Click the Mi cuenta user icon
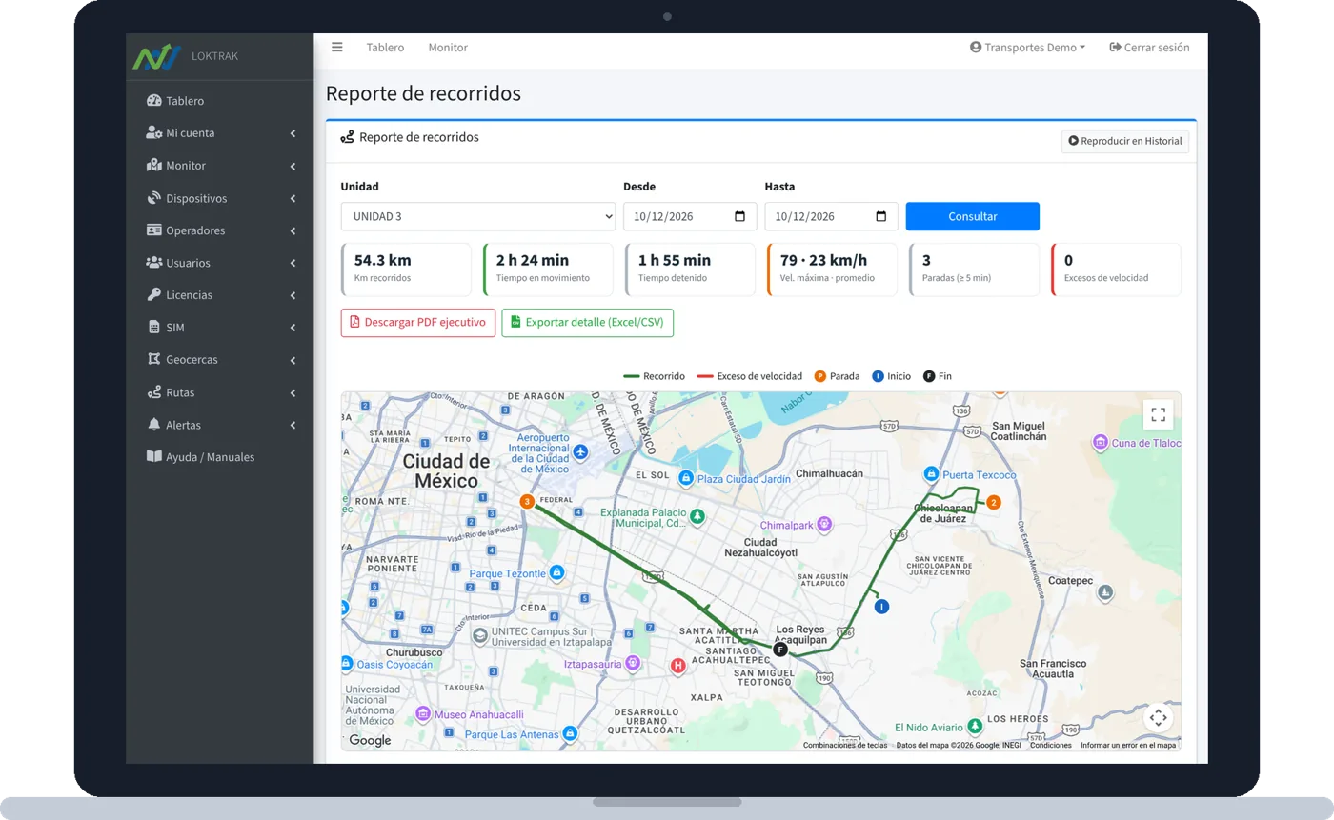This screenshot has height=820, width=1334. tap(154, 133)
